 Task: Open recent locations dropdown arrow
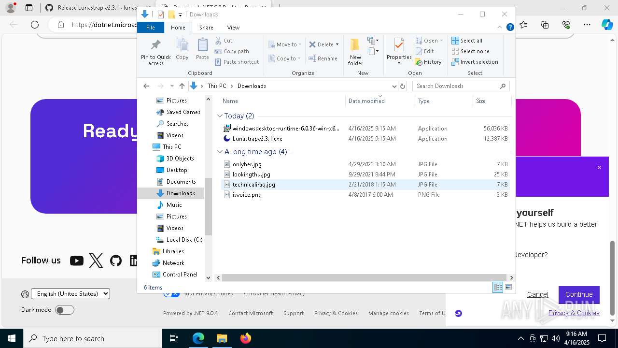point(172,86)
